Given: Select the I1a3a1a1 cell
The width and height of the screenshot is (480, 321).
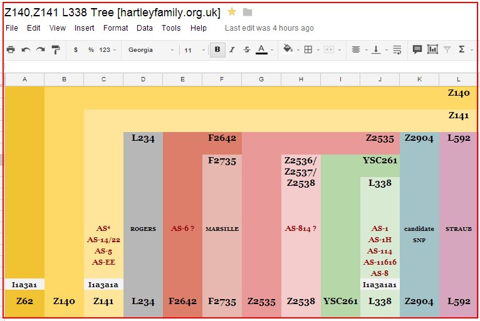Looking at the screenshot, I should (380, 285).
